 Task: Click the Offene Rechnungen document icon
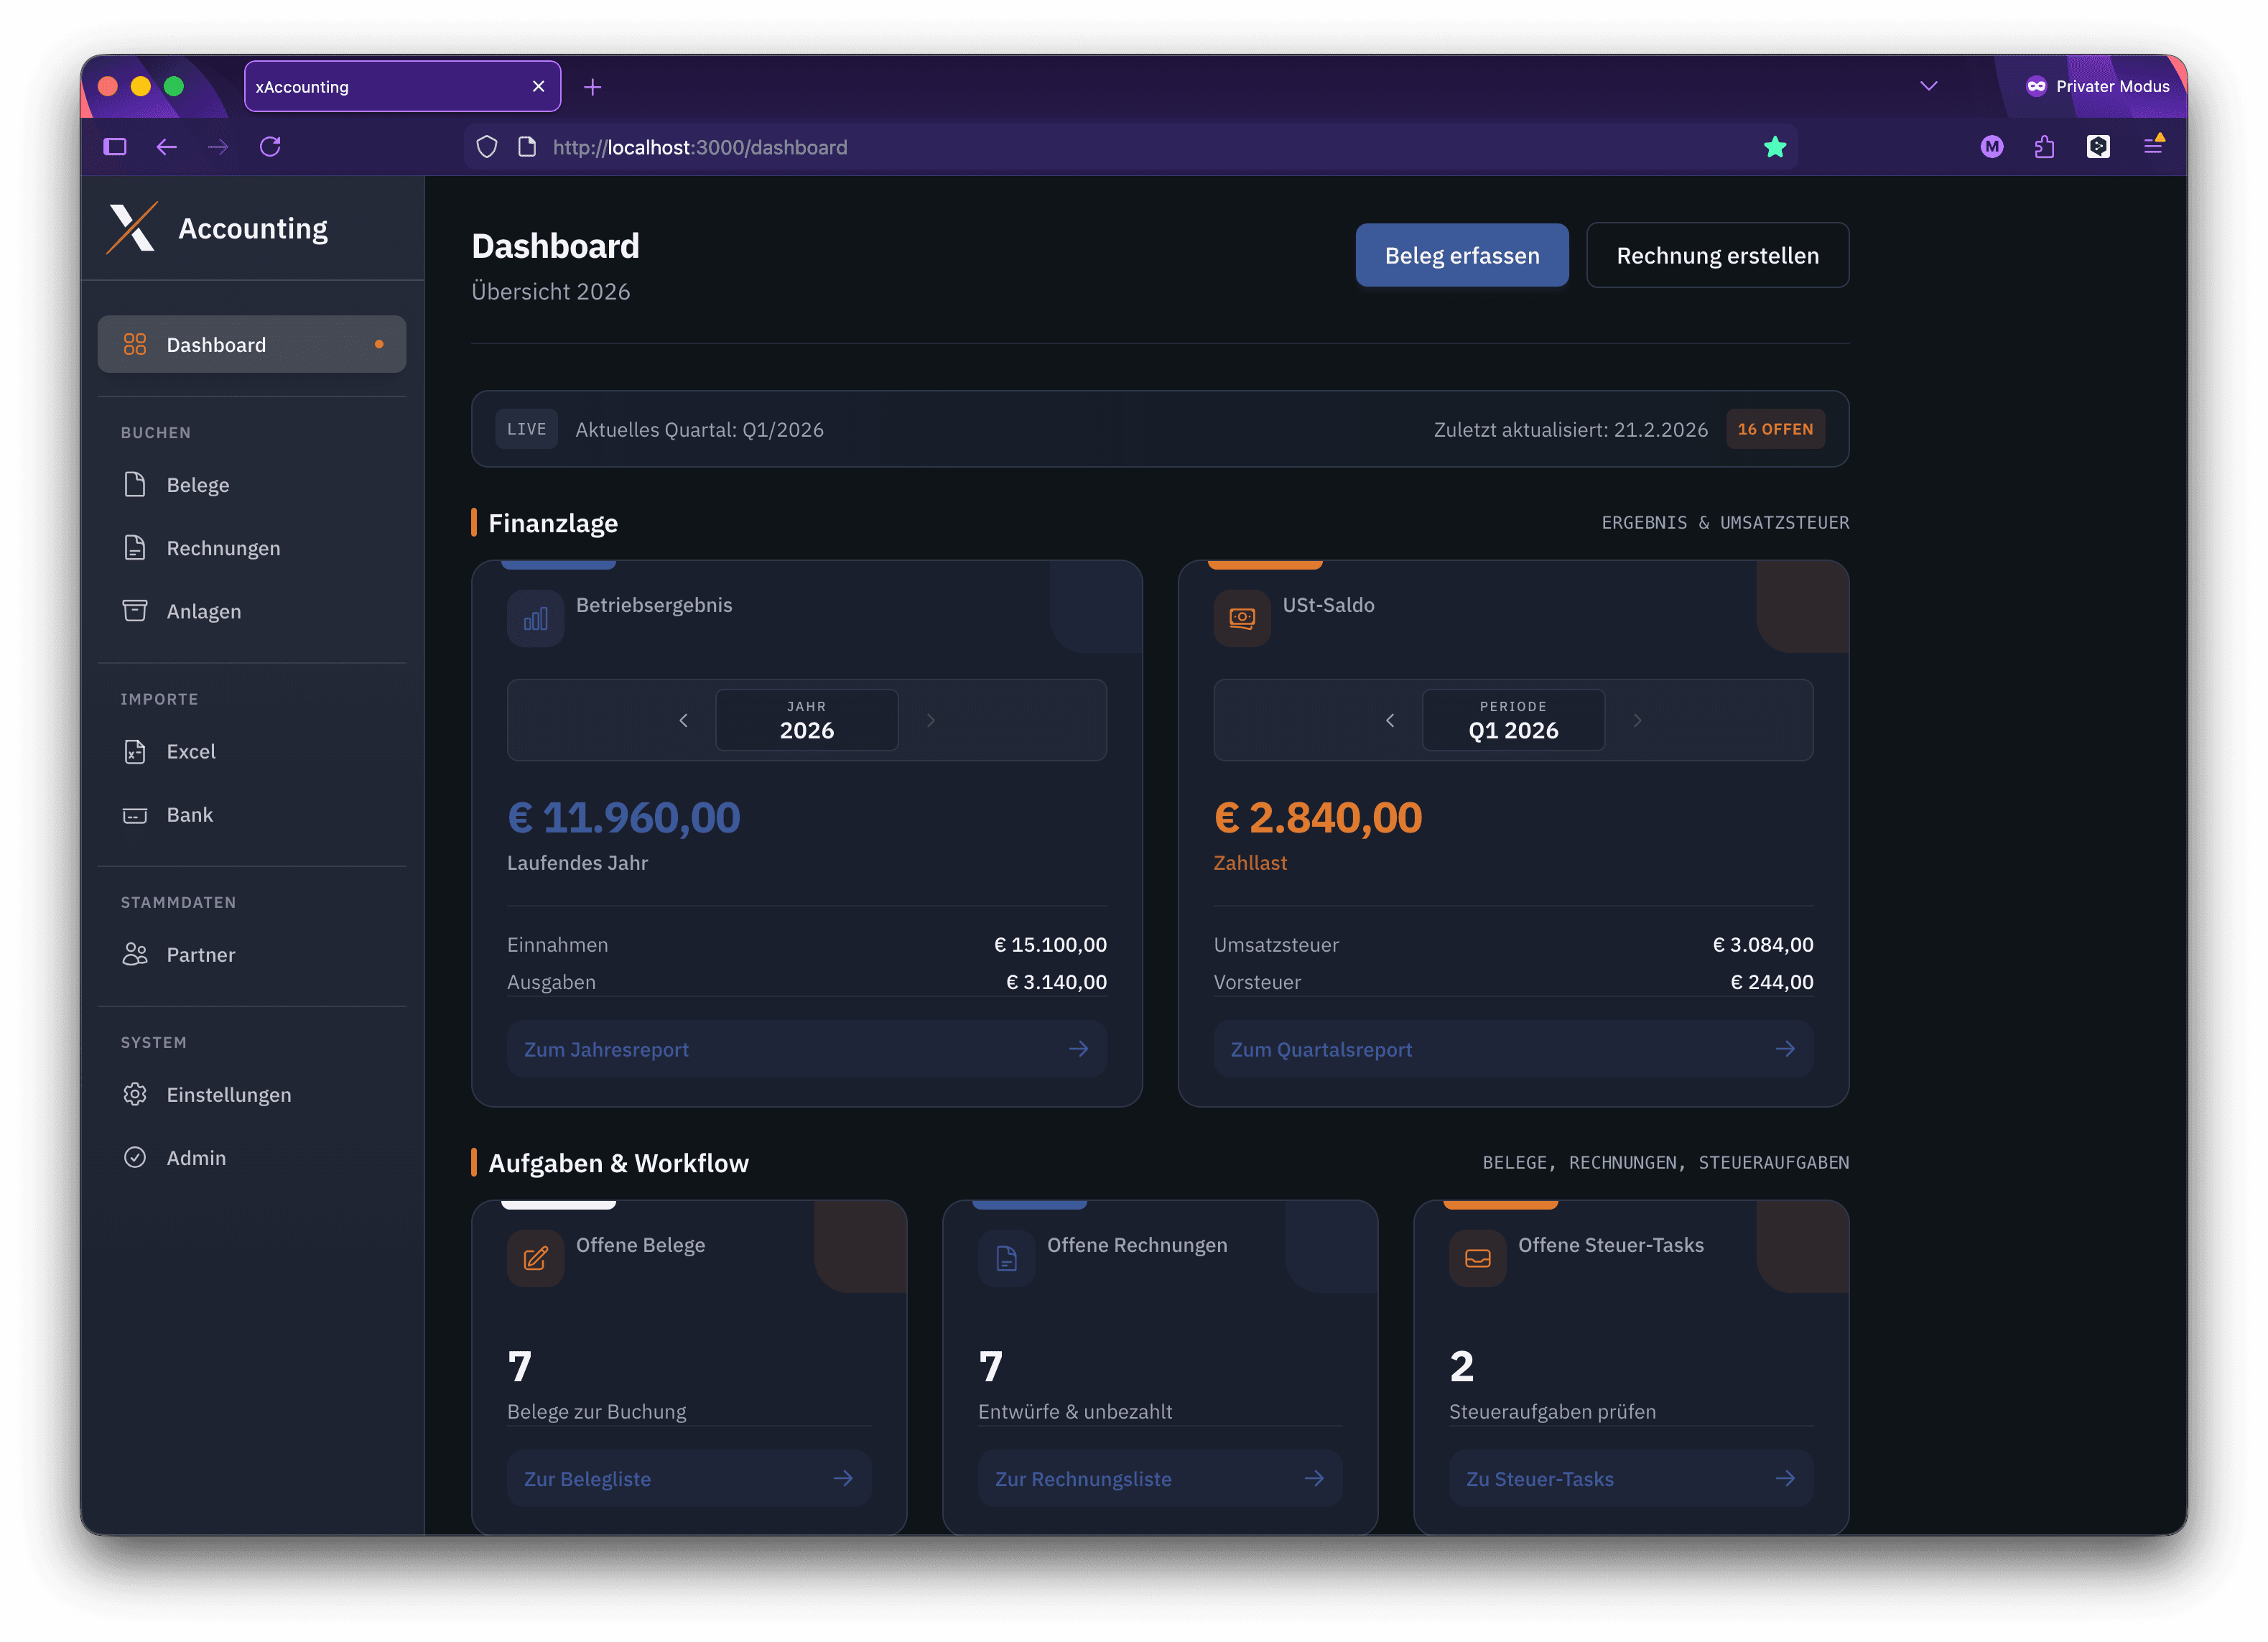pyautogui.click(x=1006, y=1258)
